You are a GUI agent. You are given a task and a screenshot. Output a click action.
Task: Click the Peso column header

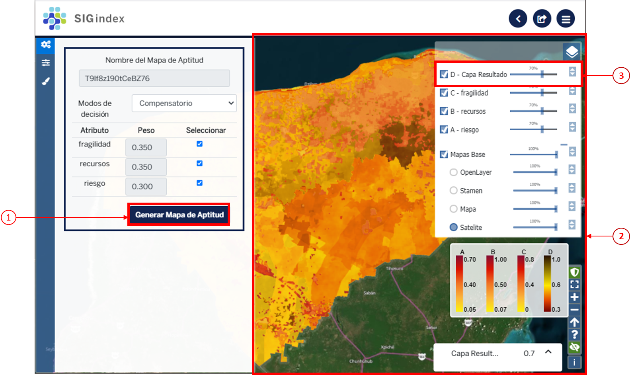click(146, 130)
